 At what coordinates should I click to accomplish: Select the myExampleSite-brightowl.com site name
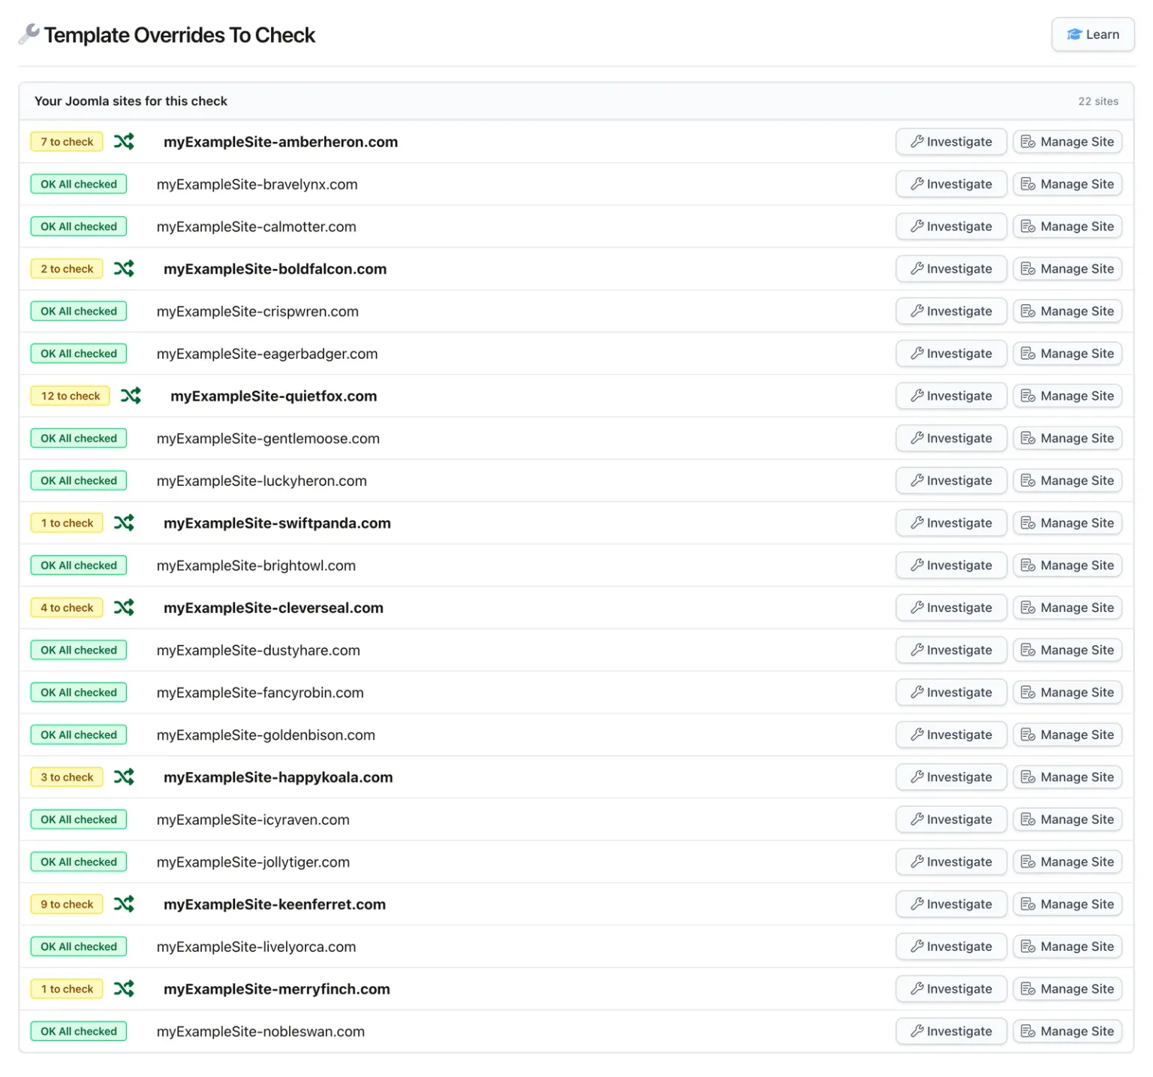point(256,566)
